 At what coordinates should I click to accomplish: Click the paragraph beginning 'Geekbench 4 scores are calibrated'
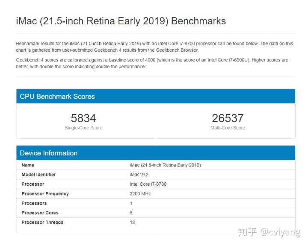click(x=152, y=63)
